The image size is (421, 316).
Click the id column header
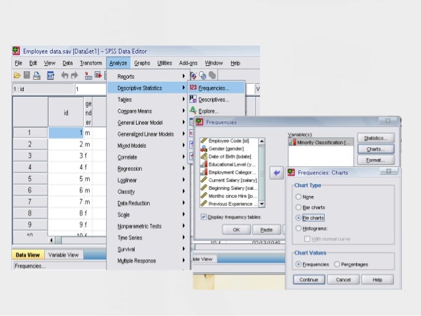pos(66,113)
